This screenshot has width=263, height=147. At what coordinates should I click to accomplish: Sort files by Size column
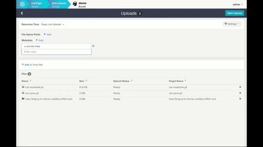83,81
